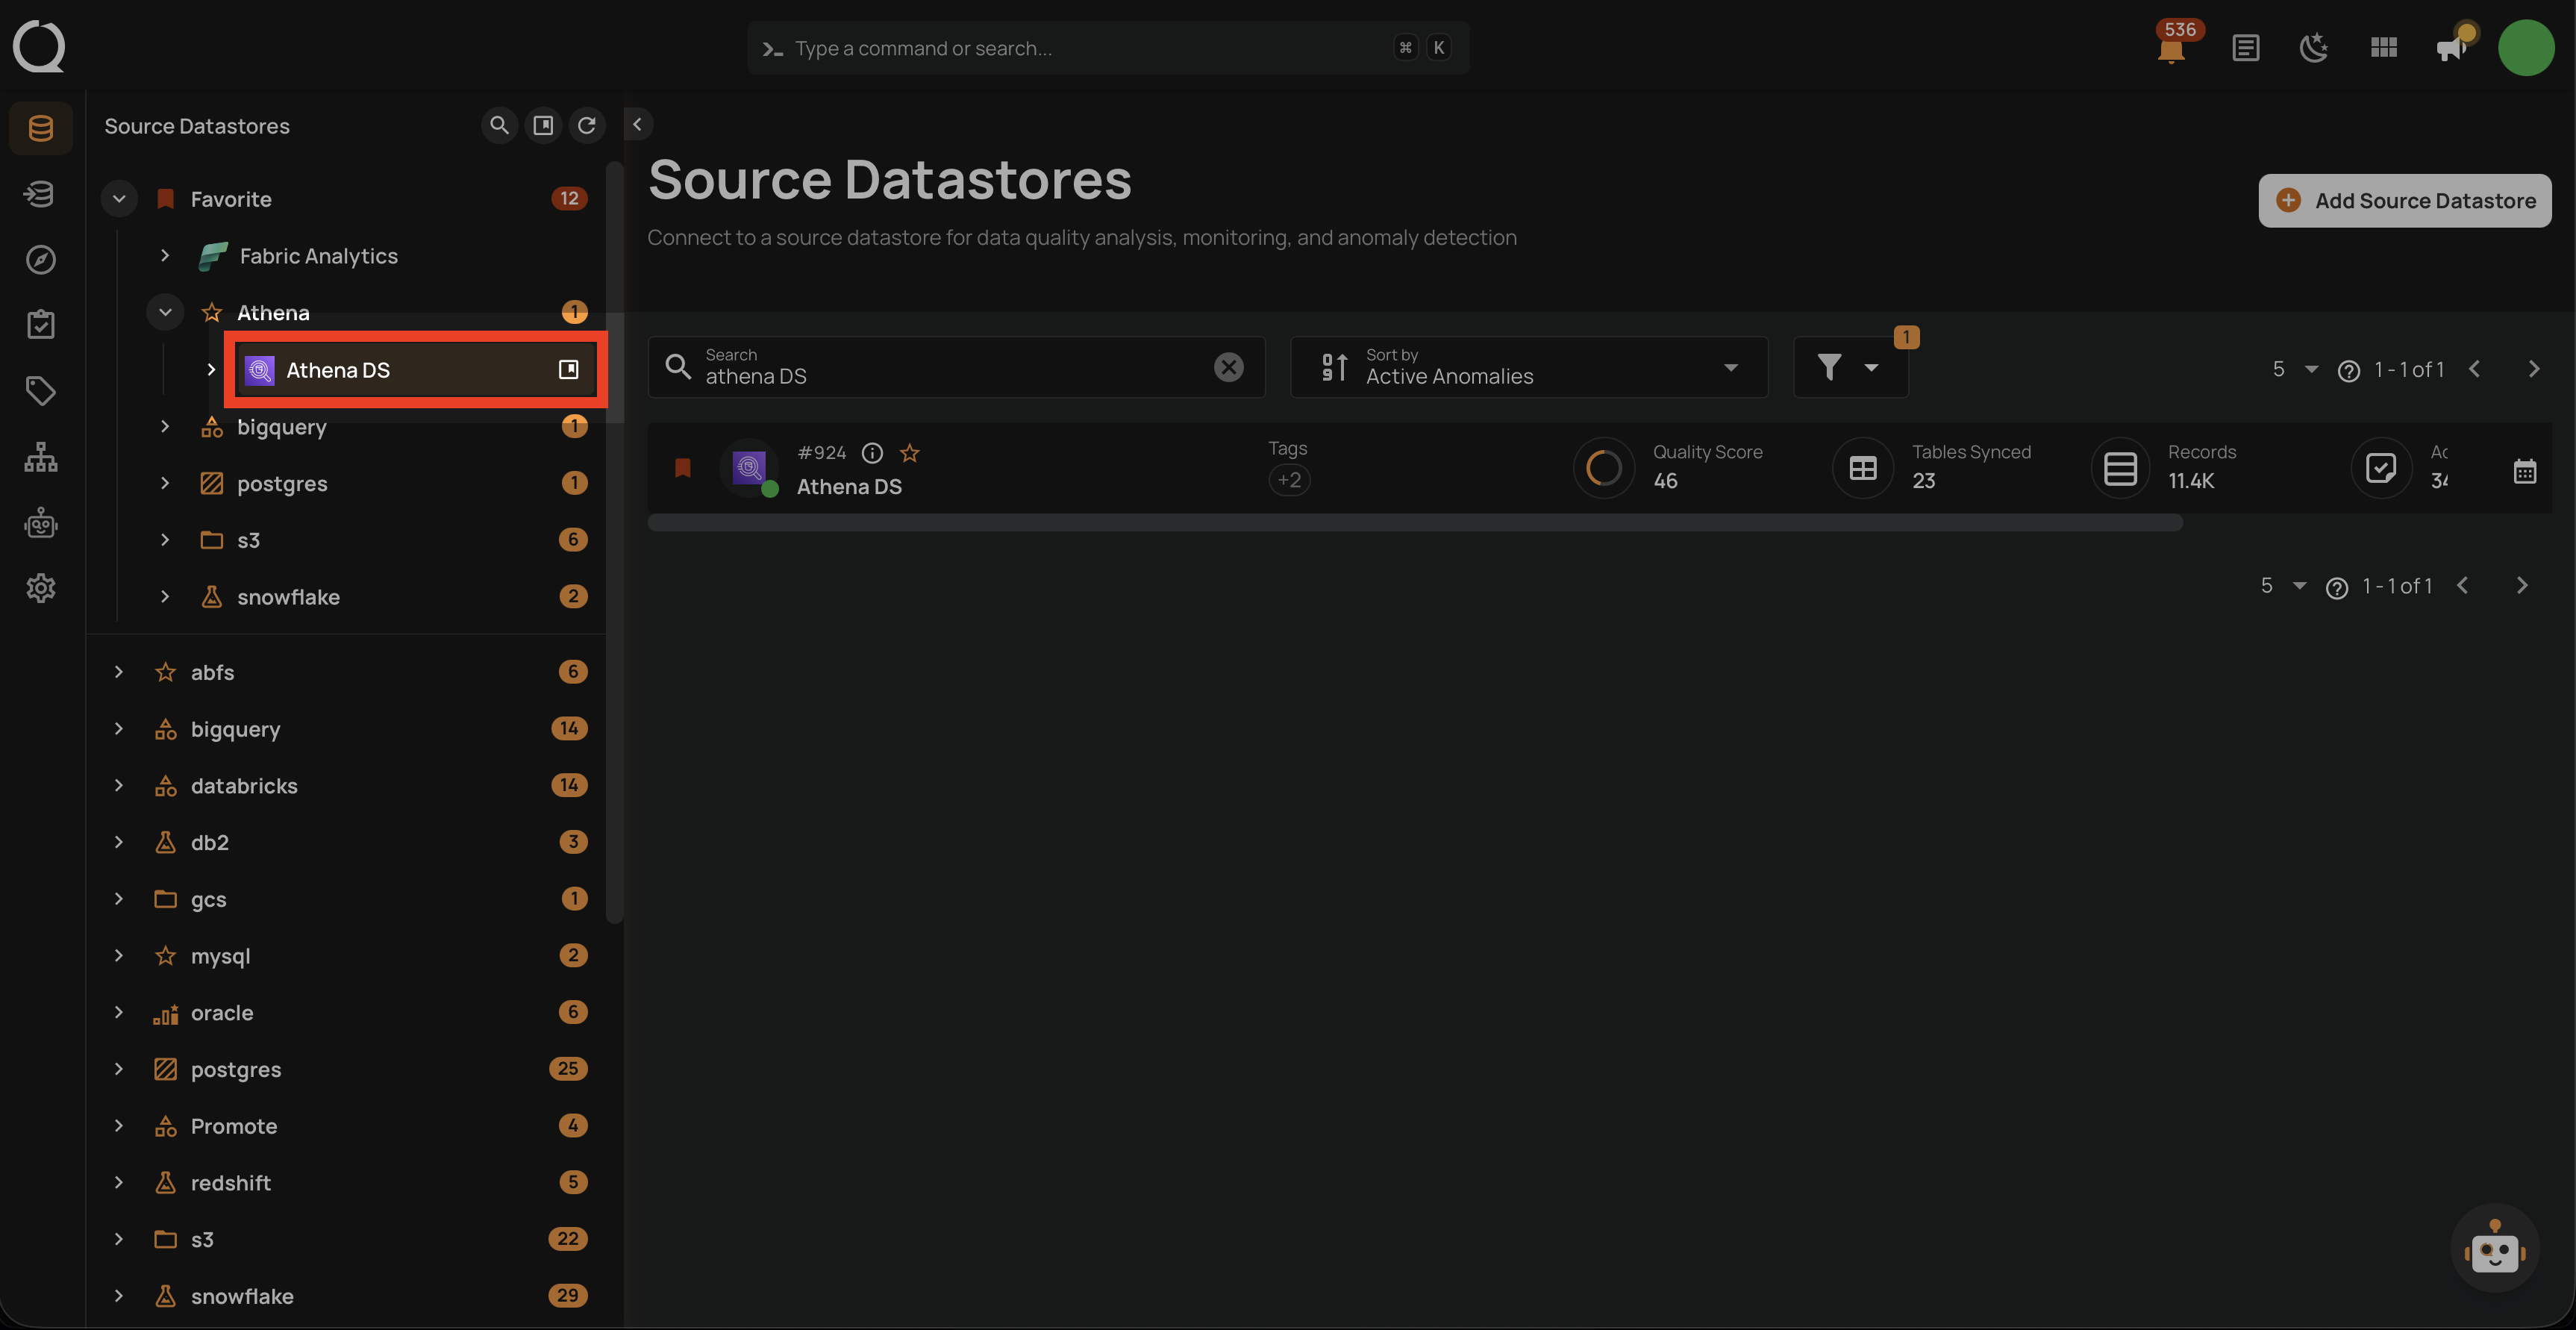Click the announcements megaphone icon
2576x1330 pixels.
(2452, 47)
